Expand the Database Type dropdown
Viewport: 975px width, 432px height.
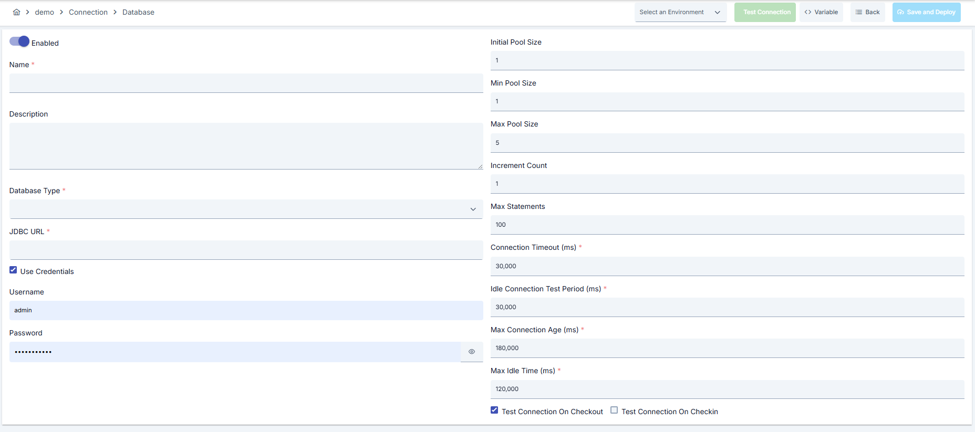point(246,209)
